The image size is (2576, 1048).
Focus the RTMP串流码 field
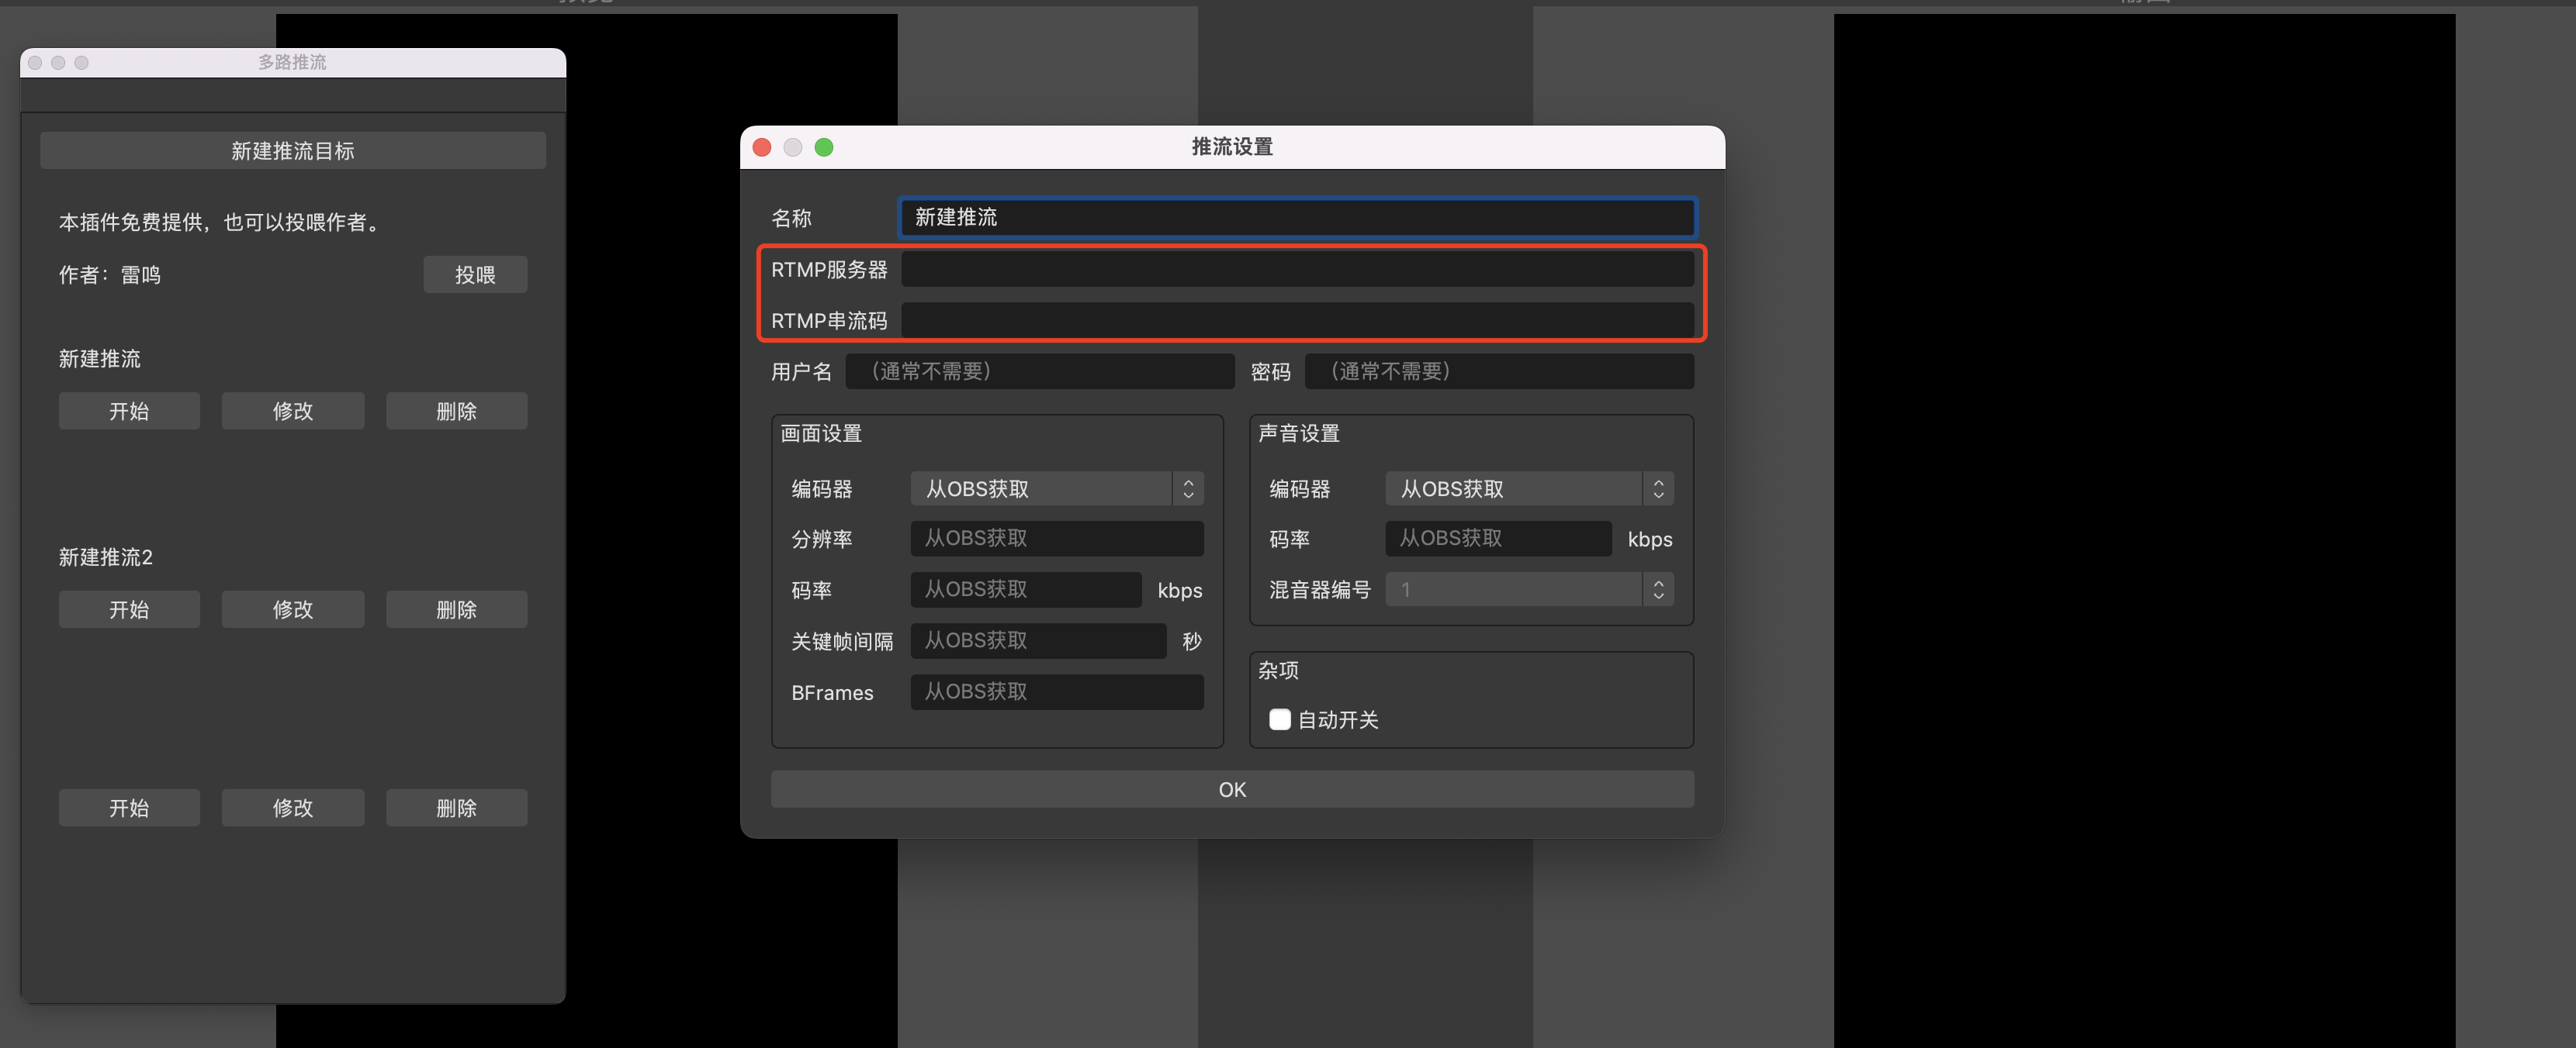coord(1297,321)
